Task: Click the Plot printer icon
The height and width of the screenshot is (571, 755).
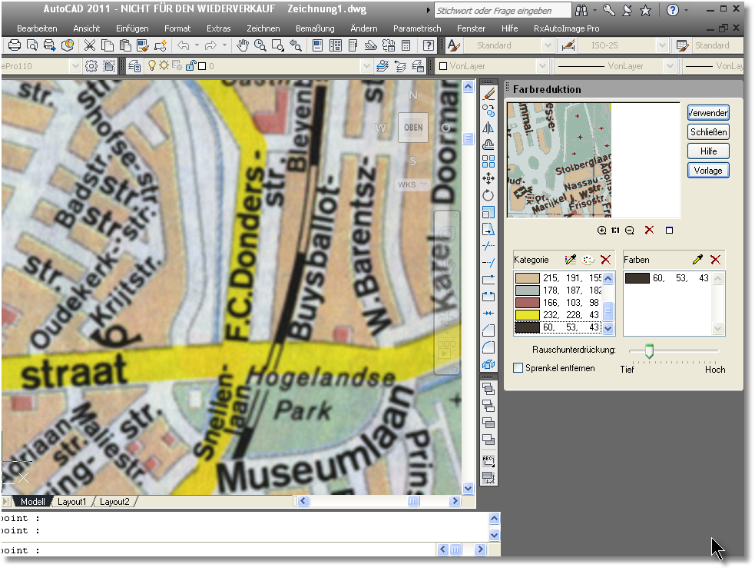Action: (14, 45)
